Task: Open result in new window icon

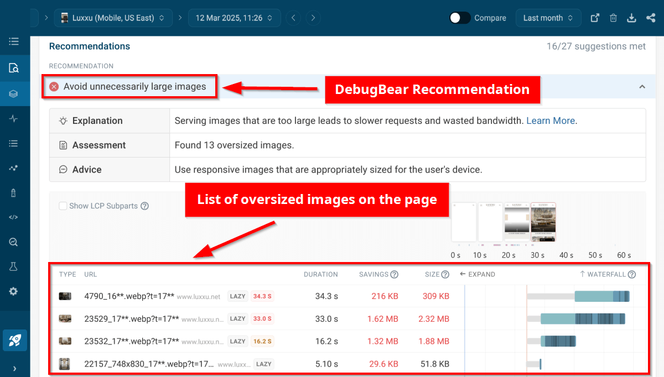Action: [x=595, y=18]
